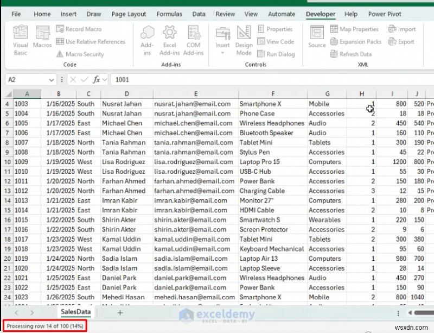Viewport: 434px width, 333px height.
Task: Click the horizontal scrollbar thumb
Action: [x=424, y=313]
